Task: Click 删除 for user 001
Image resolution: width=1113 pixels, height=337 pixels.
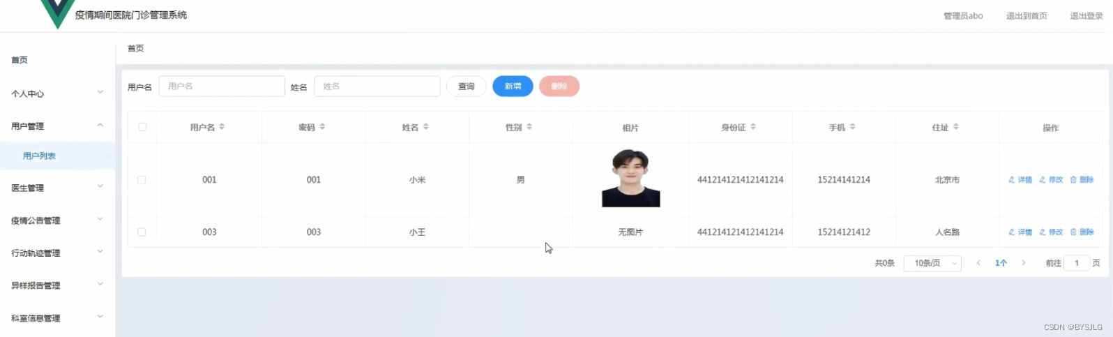Action: click(x=1082, y=180)
